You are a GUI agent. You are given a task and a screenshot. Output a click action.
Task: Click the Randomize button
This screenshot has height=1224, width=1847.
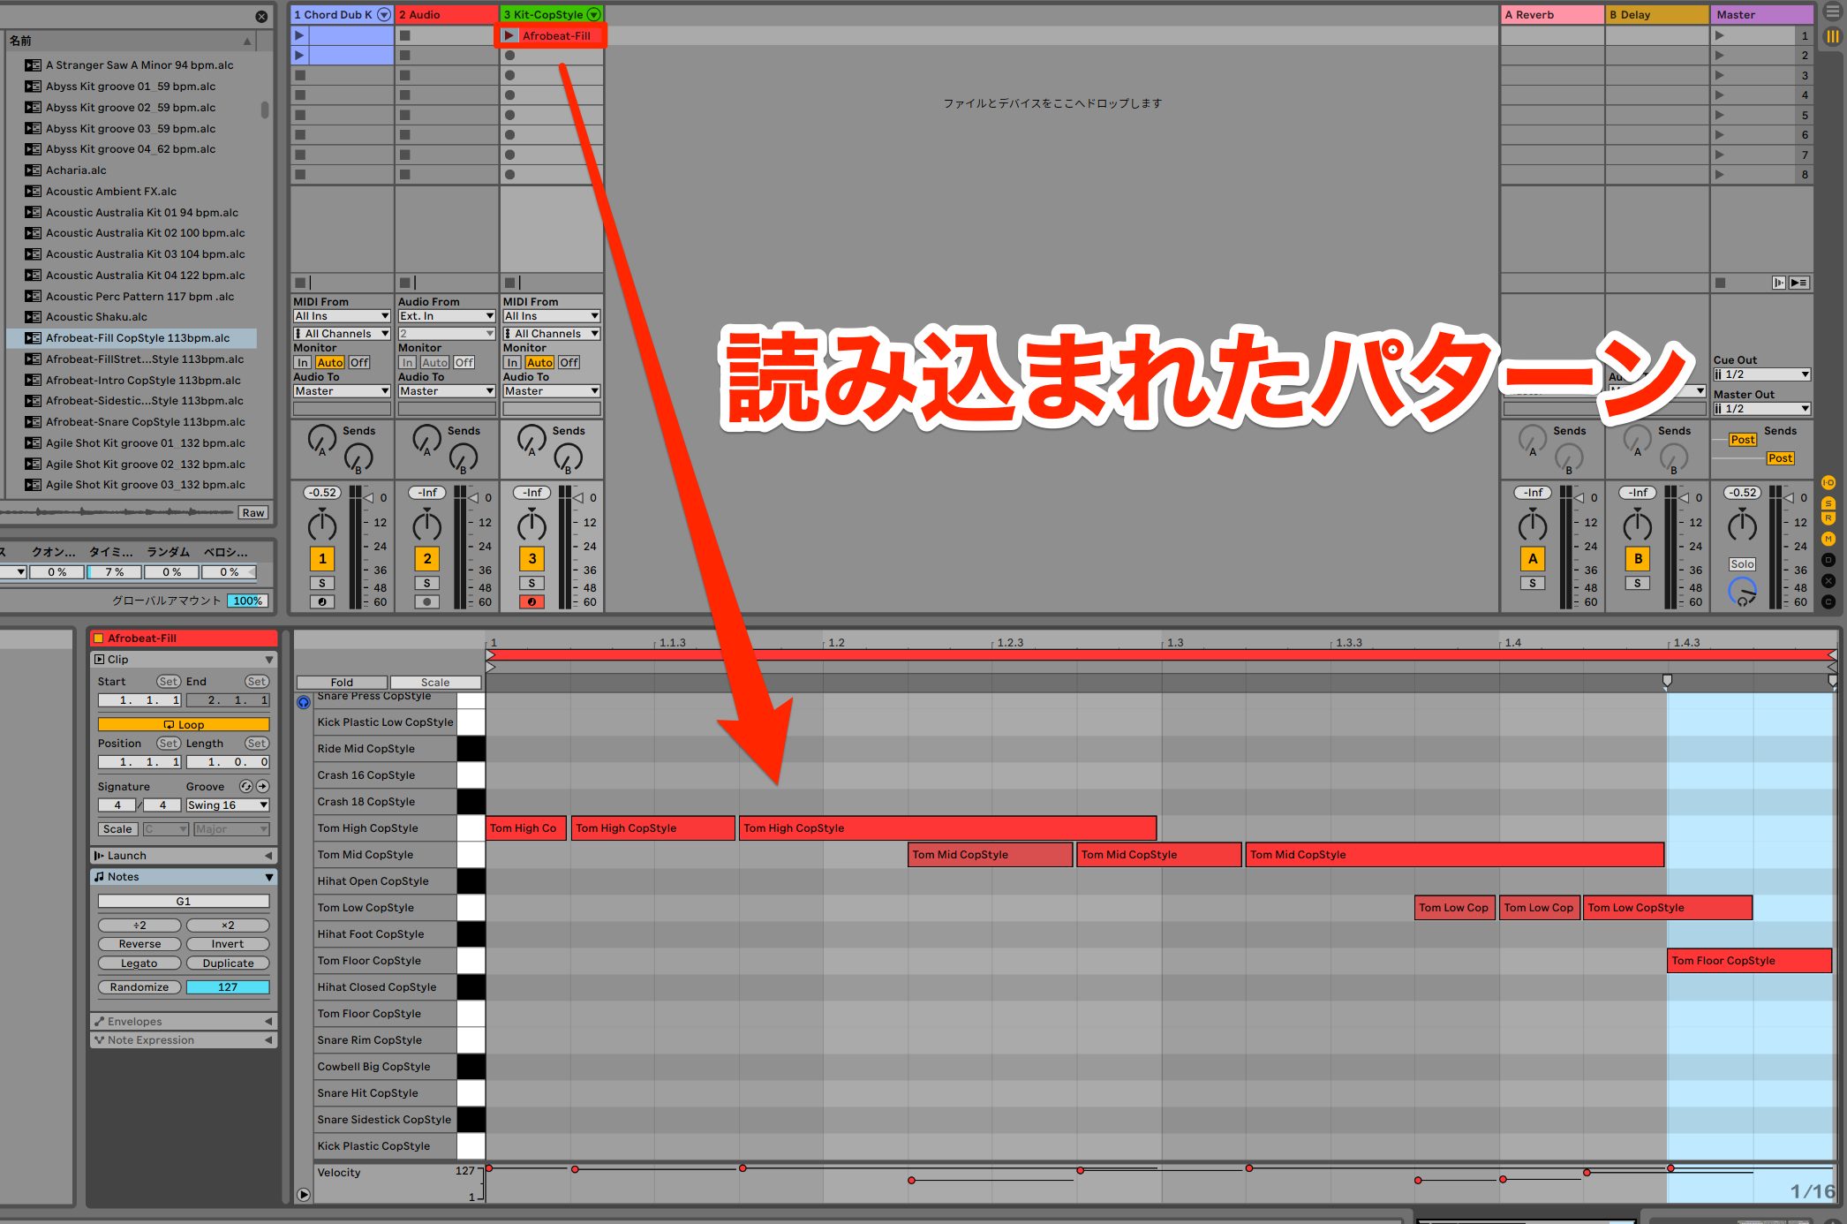pyautogui.click(x=139, y=987)
